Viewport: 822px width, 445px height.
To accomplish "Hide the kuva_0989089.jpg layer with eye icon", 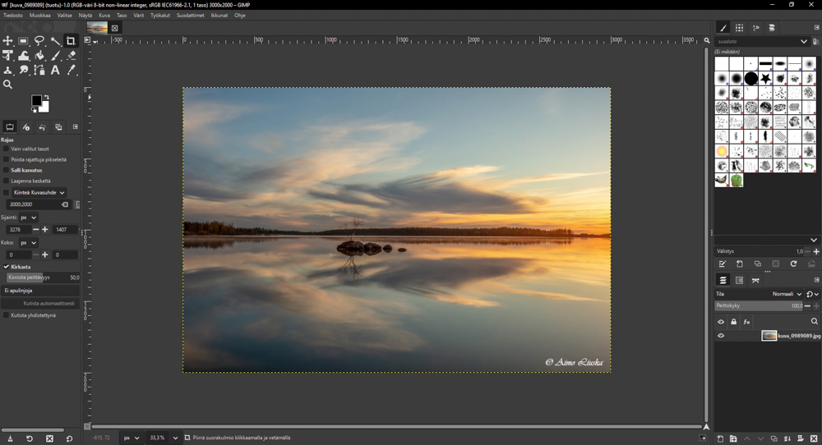I will [x=721, y=336].
